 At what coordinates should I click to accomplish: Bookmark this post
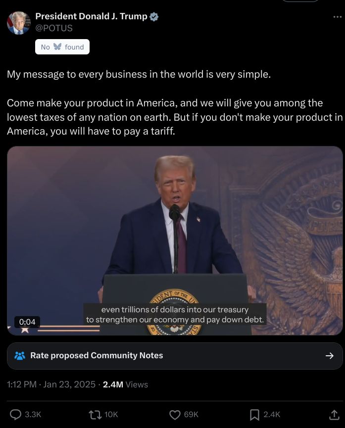(x=254, y=415)
